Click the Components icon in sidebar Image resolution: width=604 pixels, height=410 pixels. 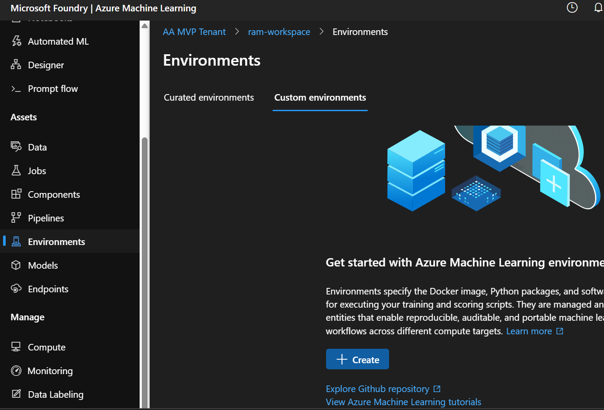(x=16, y=194)
